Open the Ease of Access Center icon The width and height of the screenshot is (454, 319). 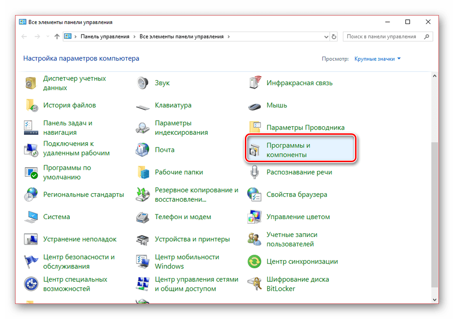coord(31,284)
